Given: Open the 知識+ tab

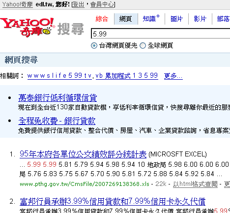Looking at the screenshot, I should point(151,18).
